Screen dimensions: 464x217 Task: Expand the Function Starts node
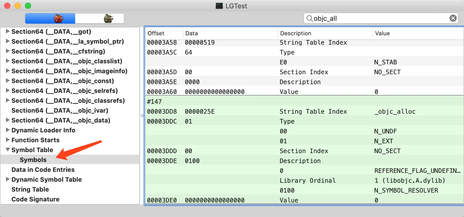coord(8,140)
